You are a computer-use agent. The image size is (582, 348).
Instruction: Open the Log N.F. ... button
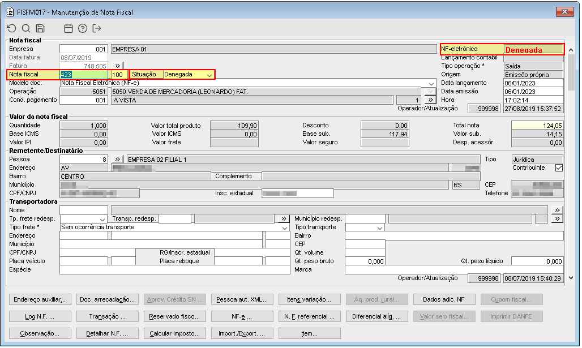tap(40, 316)
